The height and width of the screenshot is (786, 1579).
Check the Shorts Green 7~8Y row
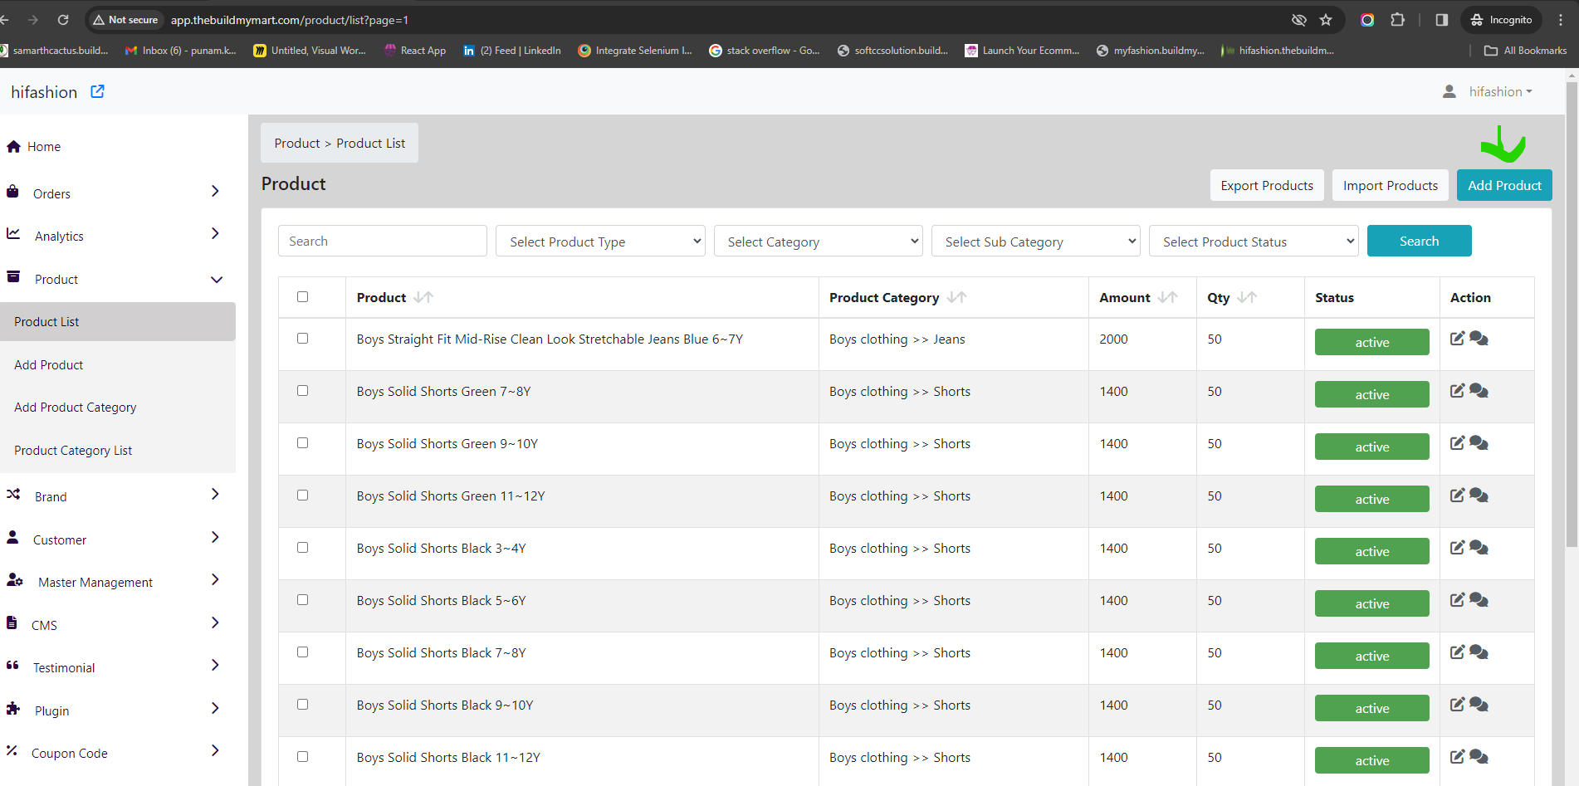click(x=303, y=391)
